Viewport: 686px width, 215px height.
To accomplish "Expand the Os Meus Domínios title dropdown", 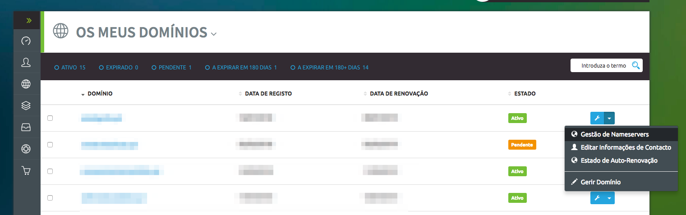I will [214, 34].
